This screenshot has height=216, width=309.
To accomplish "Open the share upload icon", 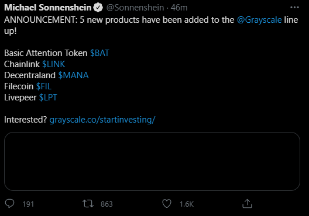I will point(247,203).
